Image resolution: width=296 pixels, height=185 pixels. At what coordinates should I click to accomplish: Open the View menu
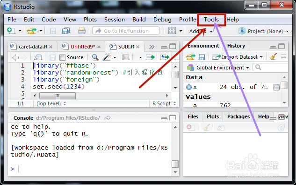click(x=70, y=20)
